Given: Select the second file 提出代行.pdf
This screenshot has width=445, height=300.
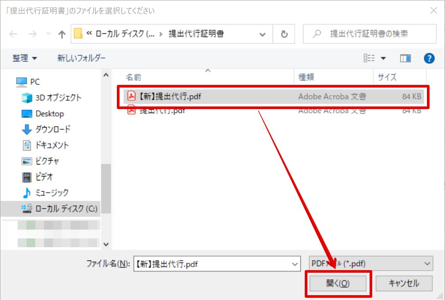Looking at the screenshot, I should click(273, 110).
